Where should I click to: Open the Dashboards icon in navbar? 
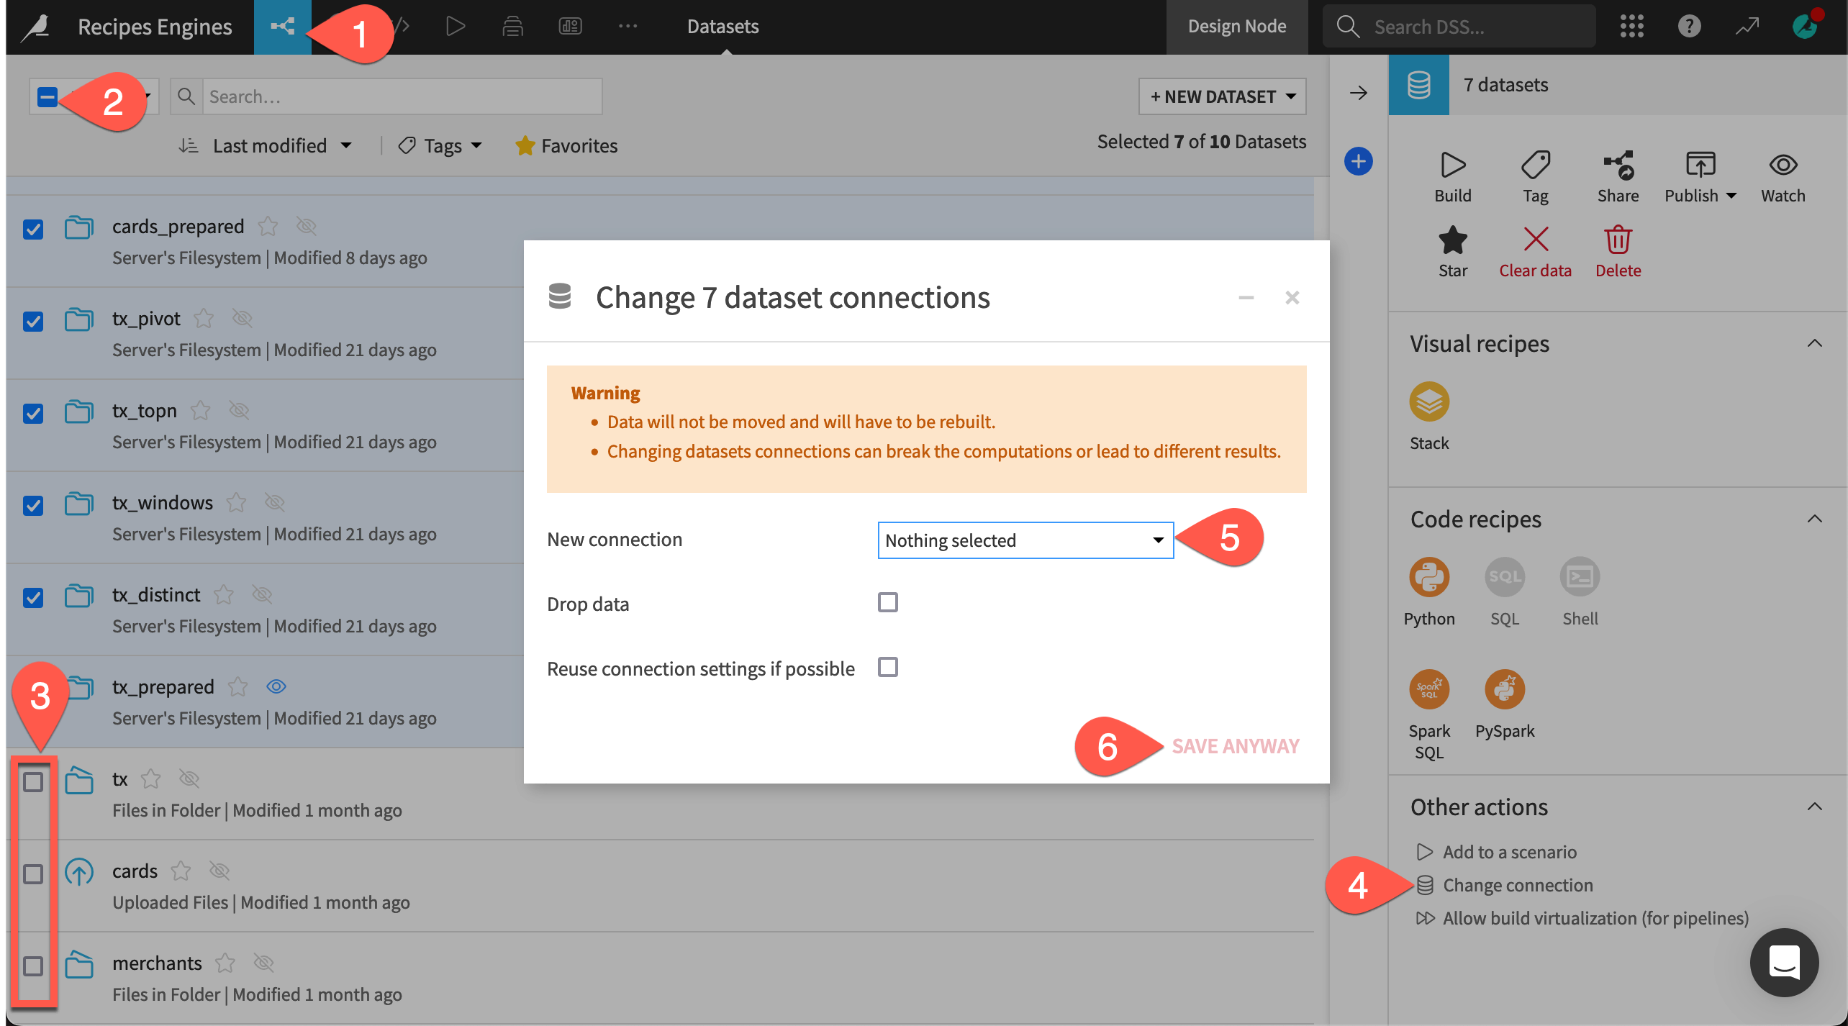click(x=570, y=27)
